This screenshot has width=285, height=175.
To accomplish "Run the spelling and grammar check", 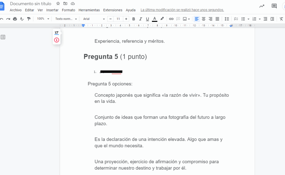I will (x=22, y=19).
